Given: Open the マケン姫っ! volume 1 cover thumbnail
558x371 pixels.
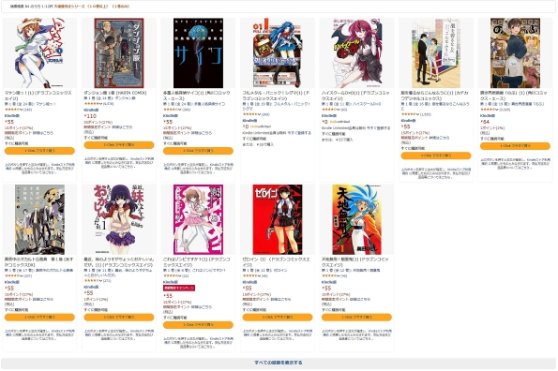Looking at the screenshot, I should (39, 53).
